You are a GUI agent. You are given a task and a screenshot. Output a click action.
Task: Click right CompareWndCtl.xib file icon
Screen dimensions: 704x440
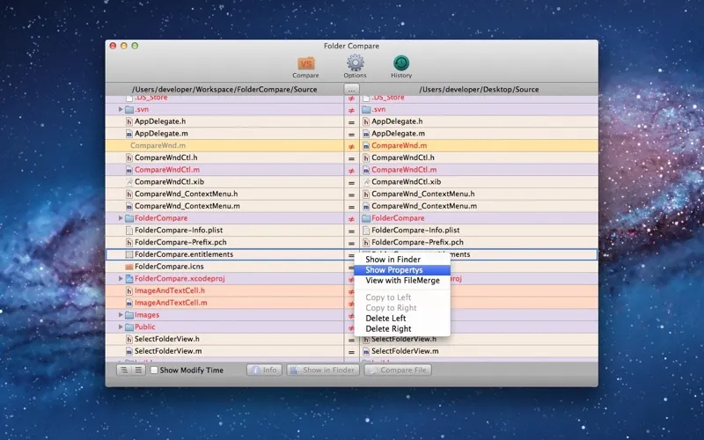[366, 182]
